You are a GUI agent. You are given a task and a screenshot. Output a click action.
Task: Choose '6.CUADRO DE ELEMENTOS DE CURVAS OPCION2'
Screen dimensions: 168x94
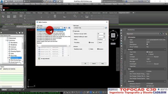pos(49,38)
